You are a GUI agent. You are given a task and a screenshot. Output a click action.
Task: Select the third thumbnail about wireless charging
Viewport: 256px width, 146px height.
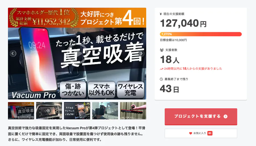(x=77, y=111)
